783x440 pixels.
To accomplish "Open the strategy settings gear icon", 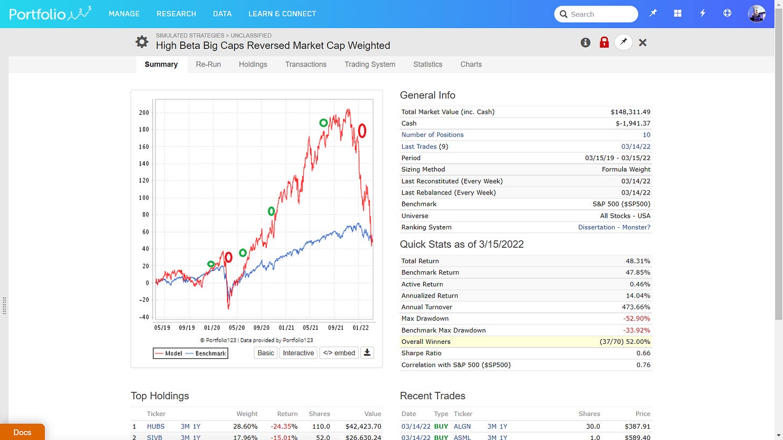I will tap(141, 42).
